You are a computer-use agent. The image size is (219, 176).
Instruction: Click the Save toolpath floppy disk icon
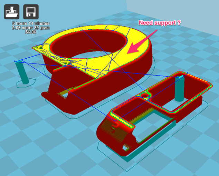[x=31, y=12]
